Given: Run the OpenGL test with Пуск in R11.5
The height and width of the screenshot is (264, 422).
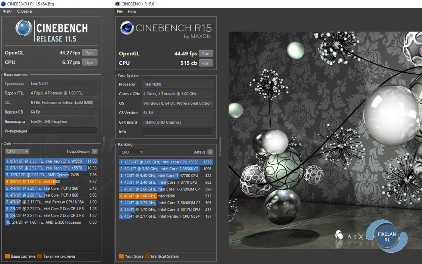Looking at the screenshot, I should pyautogui.click(x=90, y=53).
